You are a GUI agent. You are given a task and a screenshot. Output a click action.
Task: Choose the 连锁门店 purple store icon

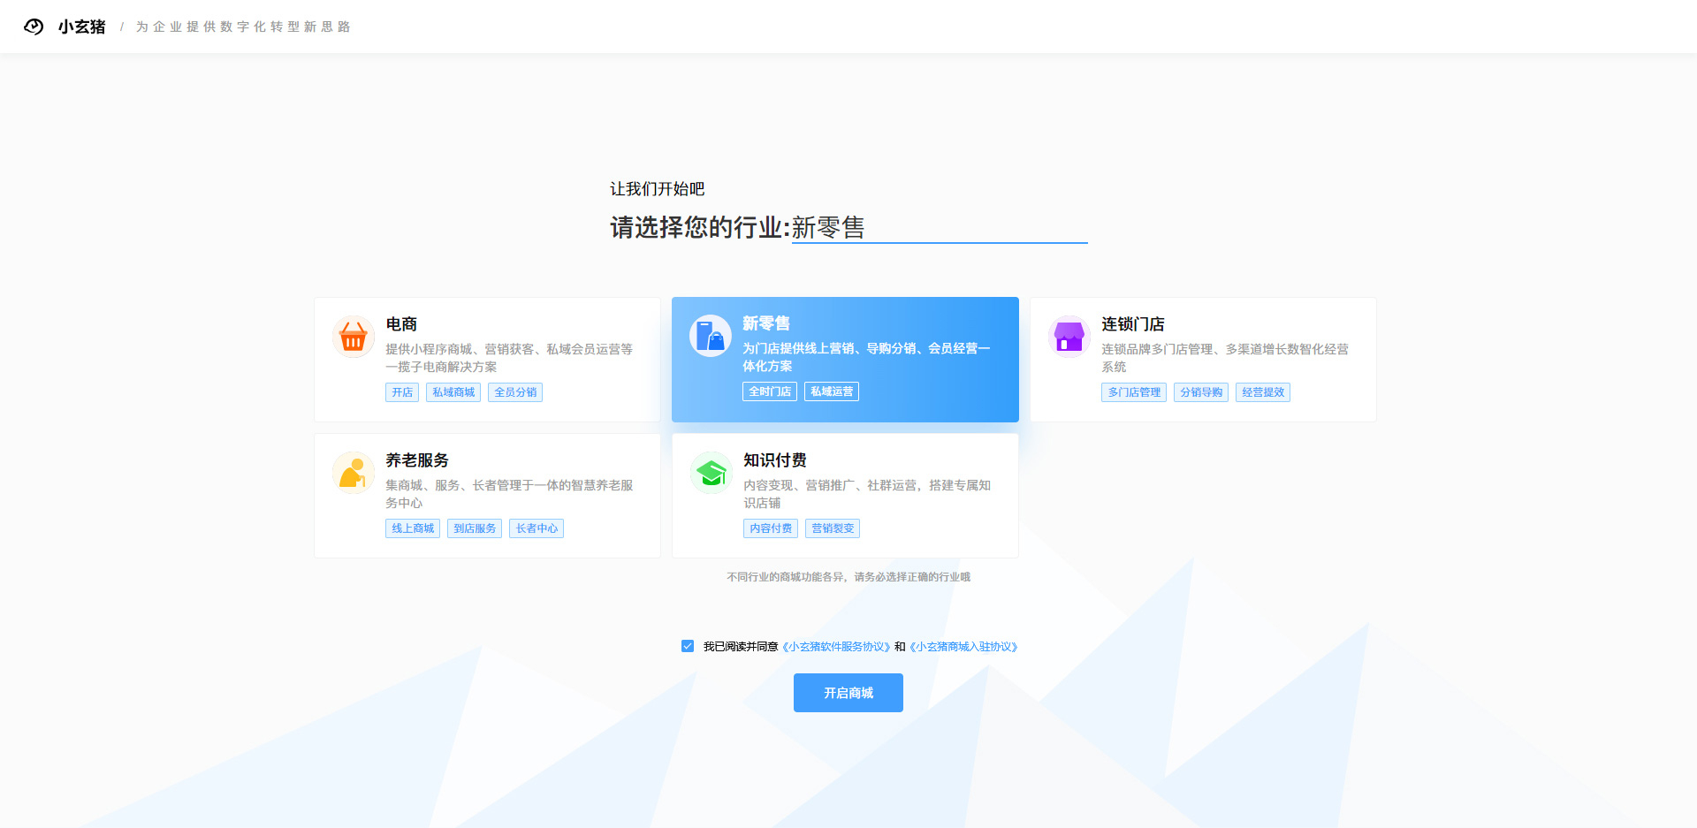point(1069,337)
